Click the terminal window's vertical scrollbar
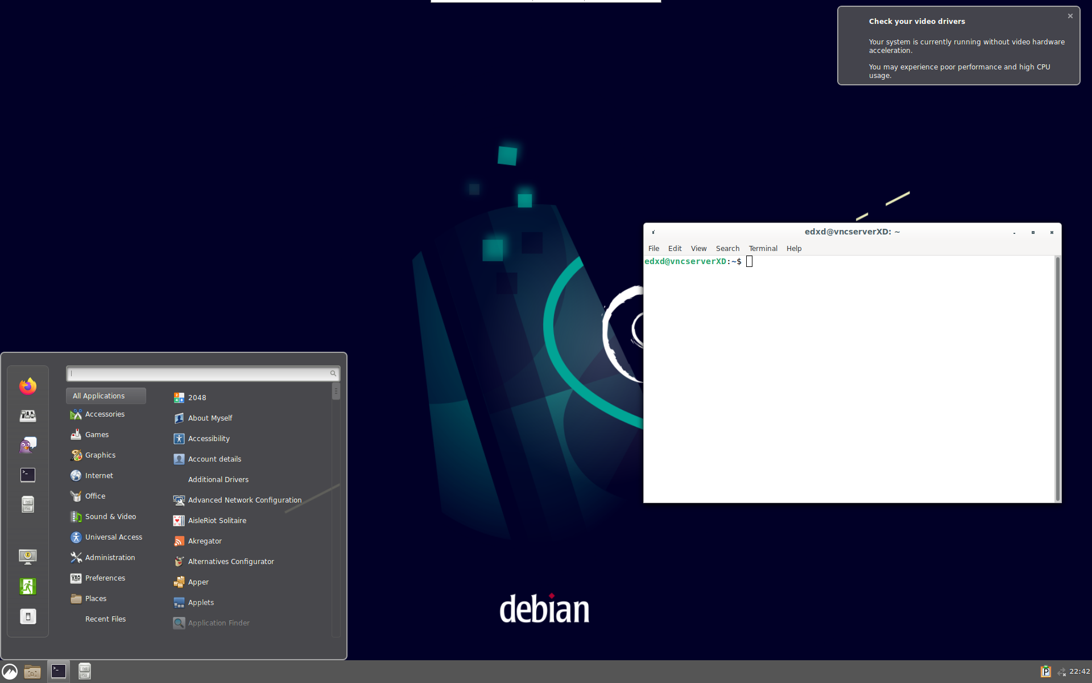 (1058, 379)
